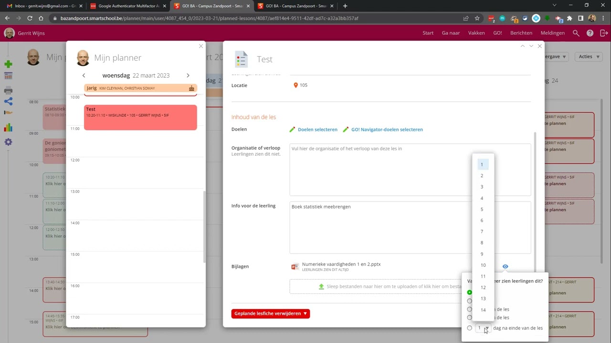The width and height of the screenshot is (611, 343).
Task: Open the days number dropdown showing 1
Action: [x=483, y=328]
